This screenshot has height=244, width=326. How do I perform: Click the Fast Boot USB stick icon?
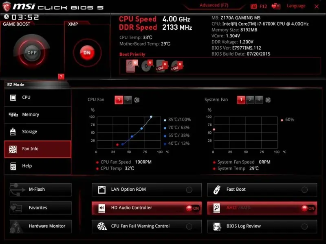[217, 190]
